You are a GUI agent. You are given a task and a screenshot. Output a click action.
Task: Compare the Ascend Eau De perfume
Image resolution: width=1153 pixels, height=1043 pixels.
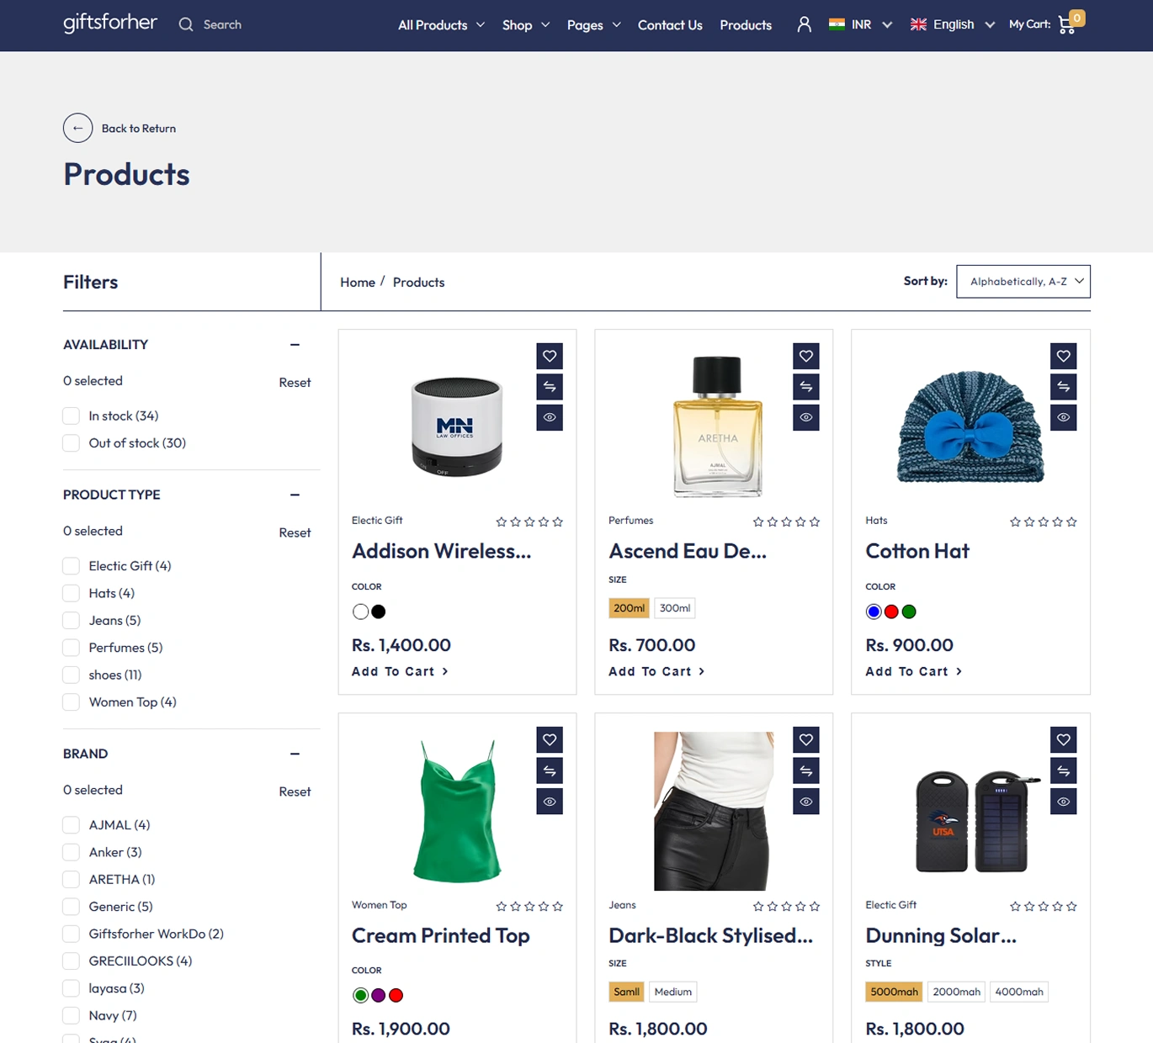(806, 387)
